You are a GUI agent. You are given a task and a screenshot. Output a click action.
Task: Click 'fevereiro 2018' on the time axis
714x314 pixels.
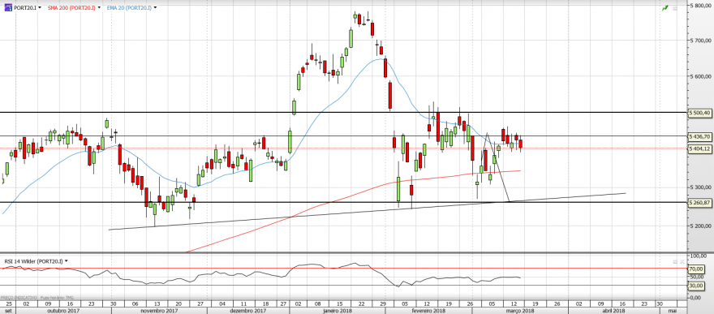pyautogui.click(x=428, y=311)
